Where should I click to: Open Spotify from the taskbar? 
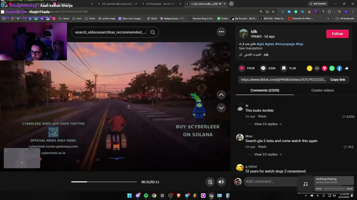(146, 196)
